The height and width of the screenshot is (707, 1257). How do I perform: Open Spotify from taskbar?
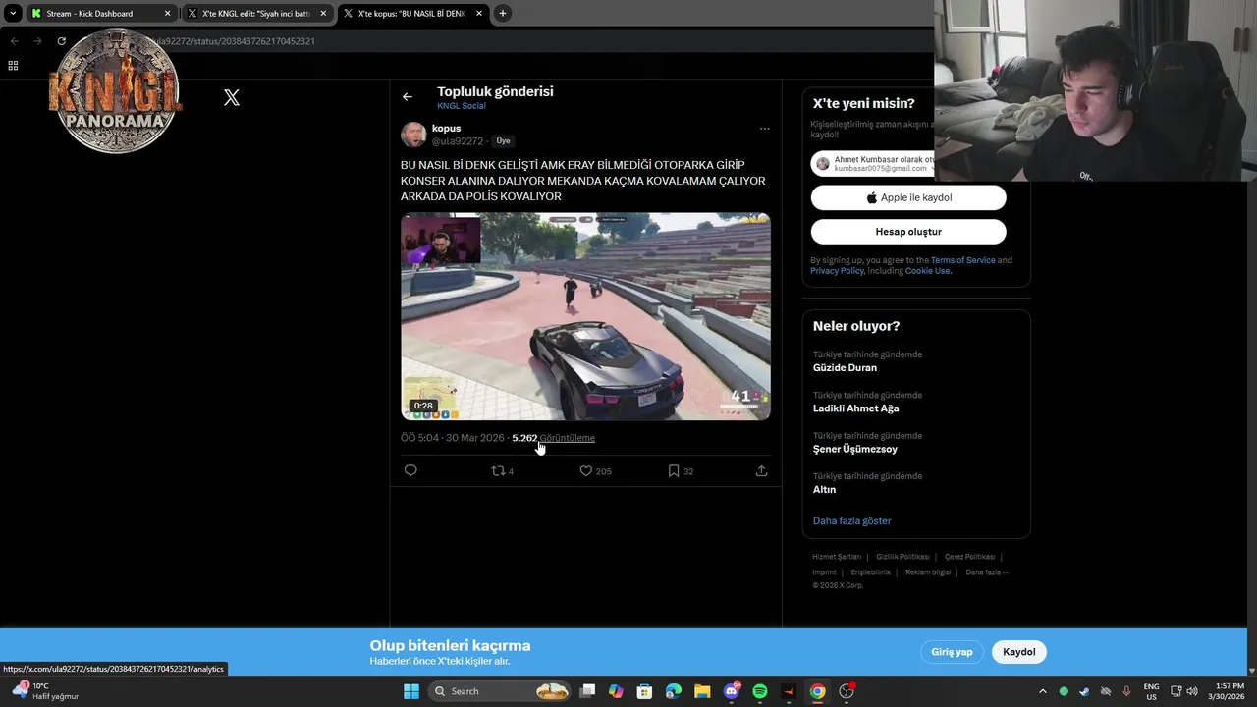click(760, 691)
